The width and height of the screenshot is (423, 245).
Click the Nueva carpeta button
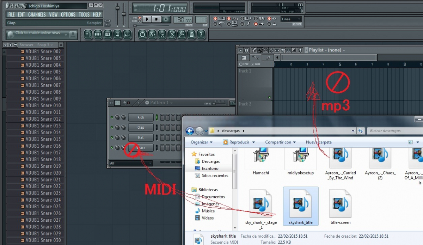[x=319, y=142]
